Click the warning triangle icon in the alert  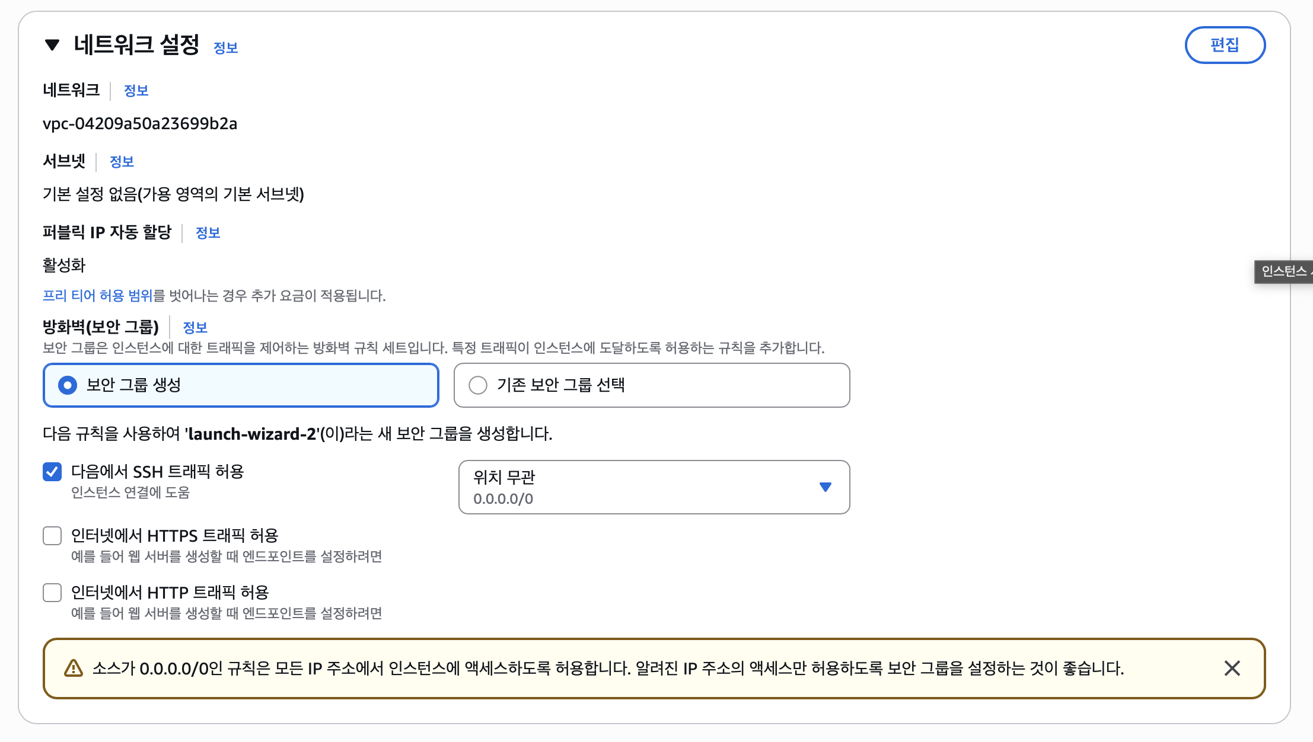(73, 669)
